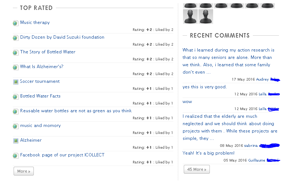Click the globe icon beside Bottled Water Facts

tap(16, 97)
